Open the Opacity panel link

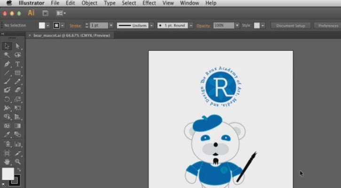[x=203, y=25]
